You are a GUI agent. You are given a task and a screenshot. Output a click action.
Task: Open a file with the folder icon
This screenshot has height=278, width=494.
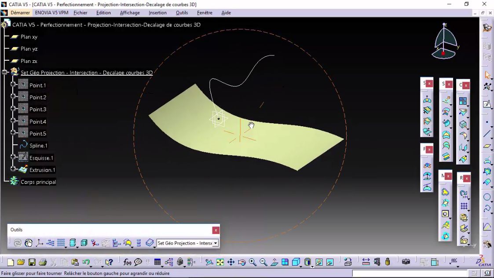tap(21, 262)
